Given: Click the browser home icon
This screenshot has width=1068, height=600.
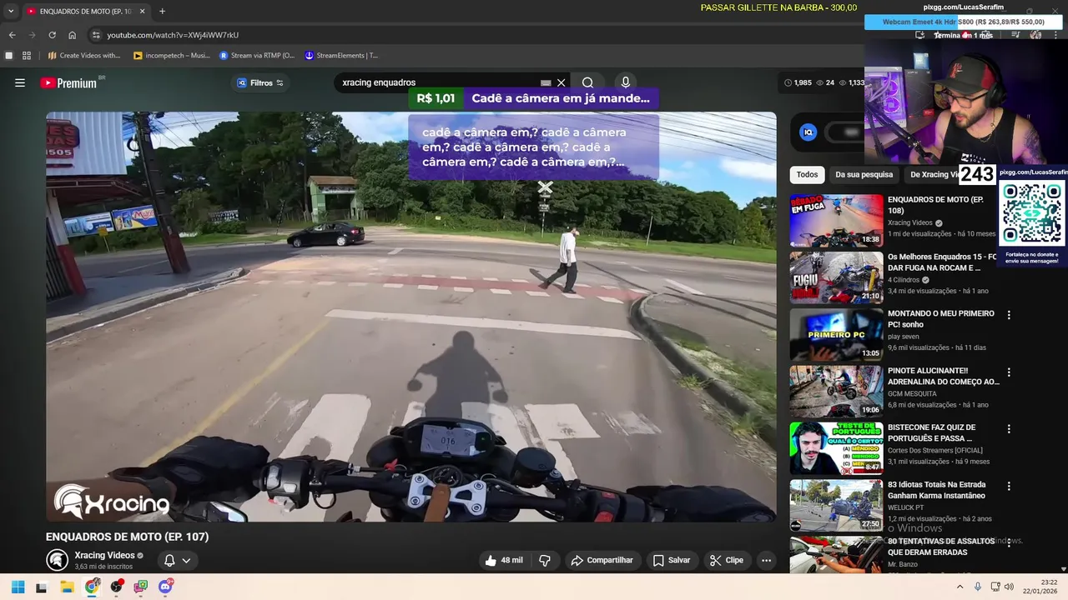Looking at the screenshot, I should [72, 35].
